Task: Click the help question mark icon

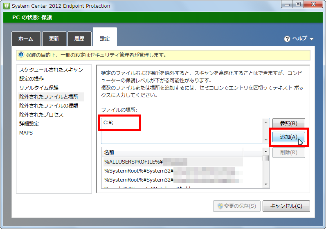Action: coord(287,39)
